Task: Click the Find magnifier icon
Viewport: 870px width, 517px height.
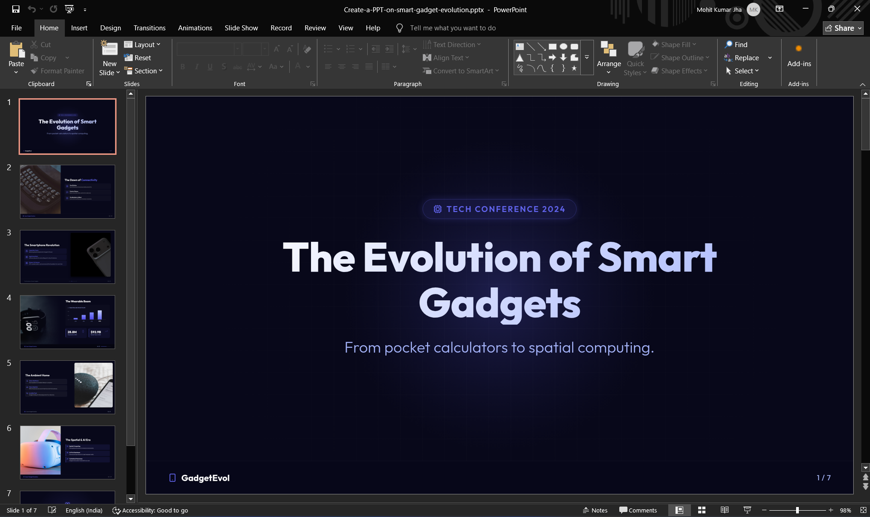Action: [x=729, y=44]
